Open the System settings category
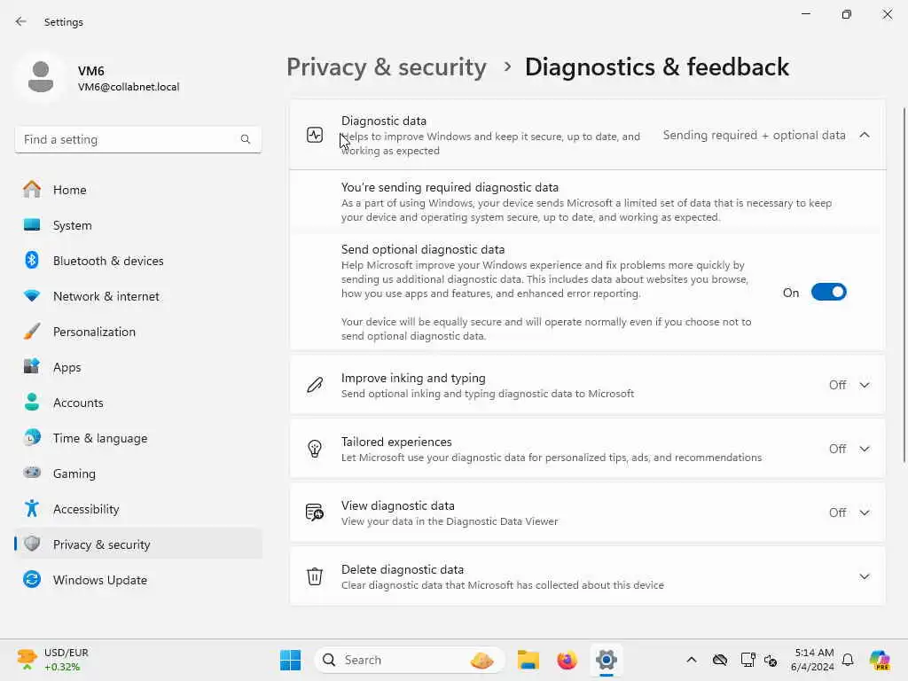 click(x=138, y=224)
